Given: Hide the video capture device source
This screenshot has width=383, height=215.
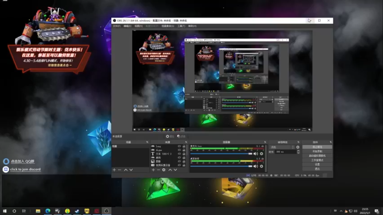Looking at the screenshot, I should pyautogui.click(x=179, y=165).
